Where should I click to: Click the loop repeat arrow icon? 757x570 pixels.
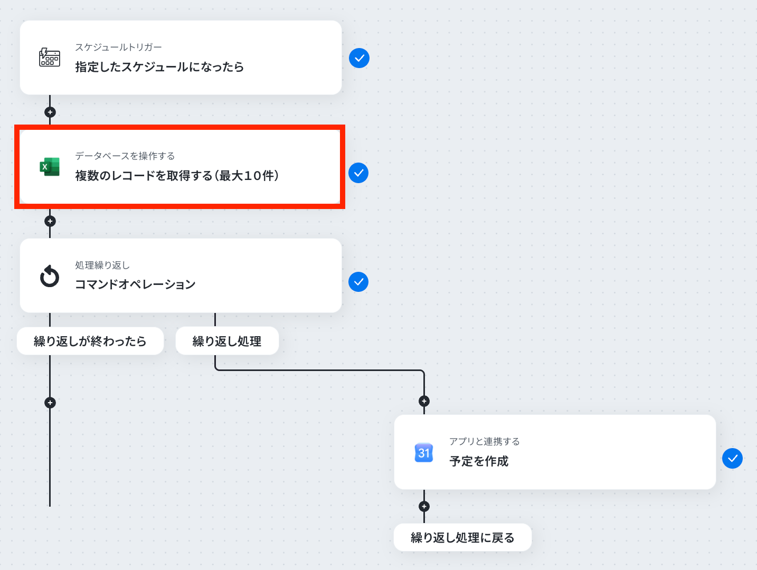tap(50, 276)
